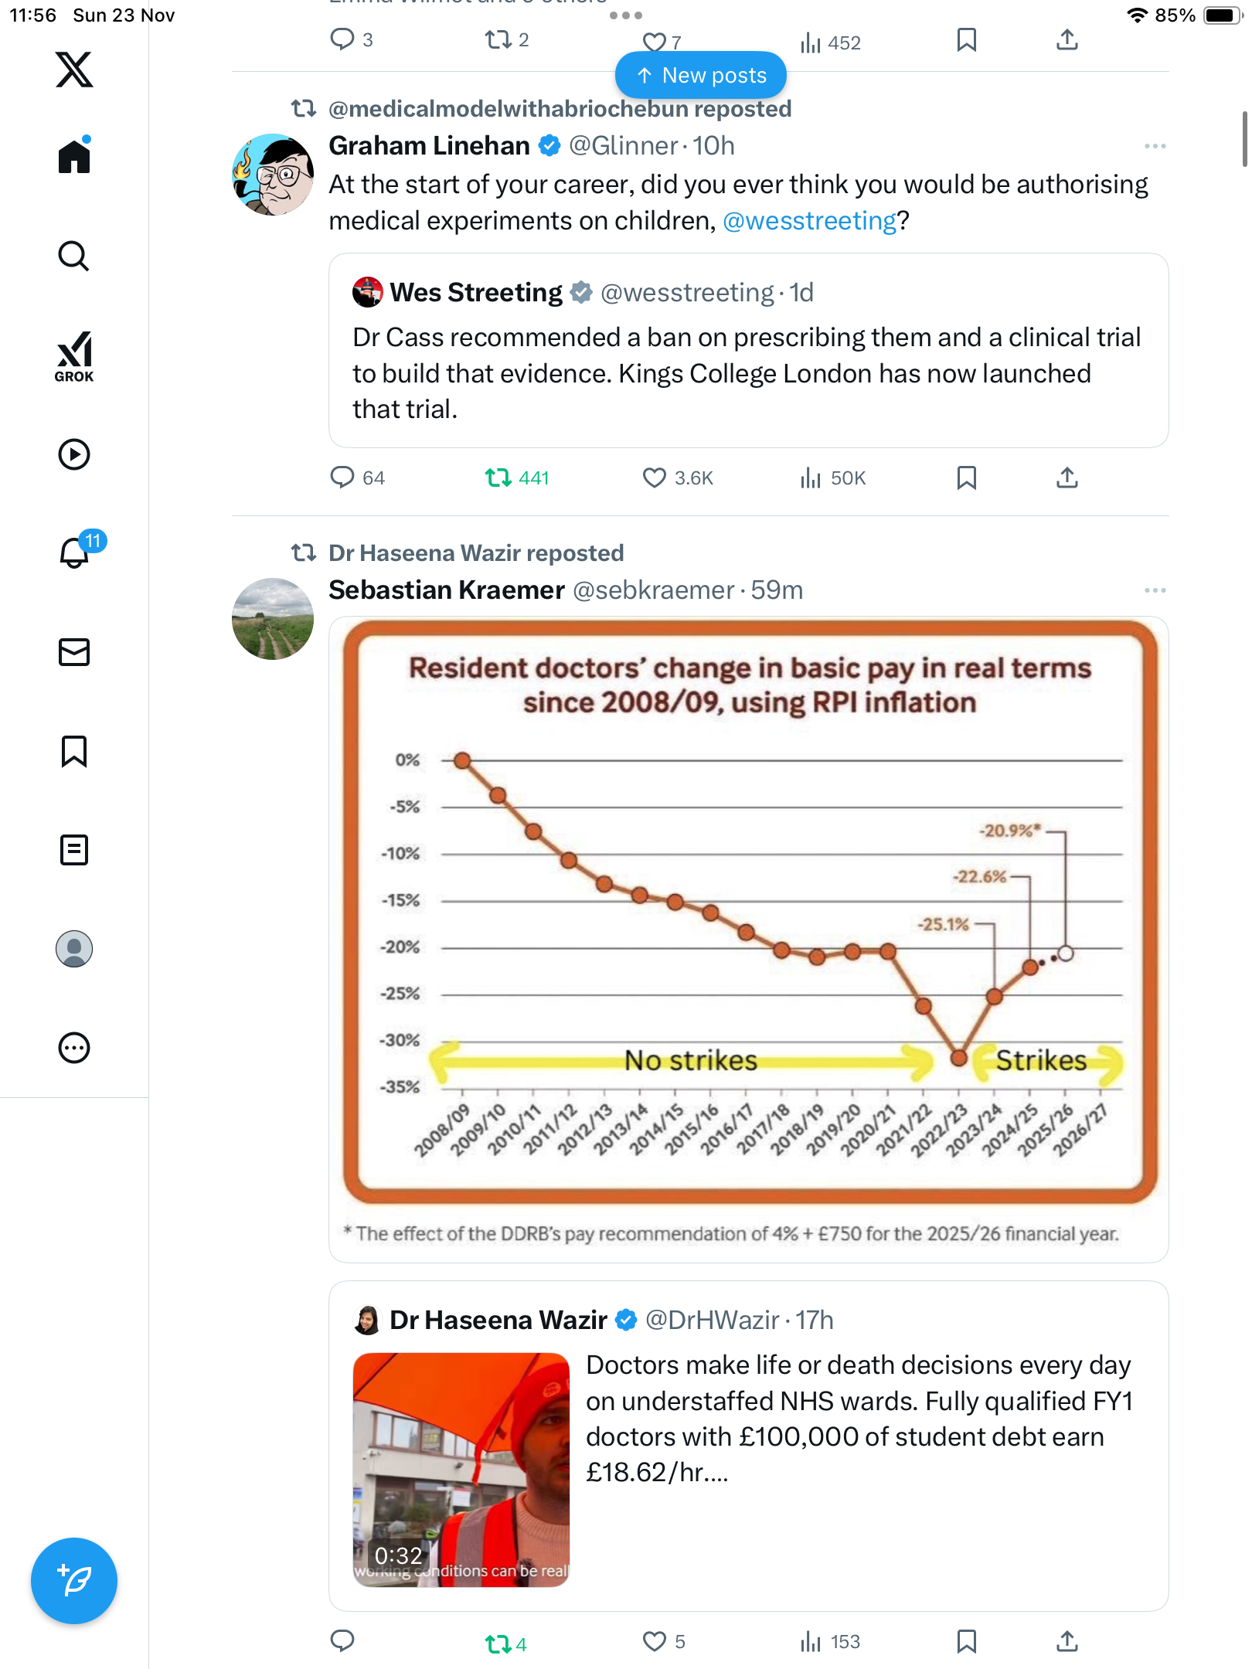Image resolution: width=1252 pixels, height=1669 pixels.
Task: Open Notifications bell with 11 badge
Action: (x=76, y=552)
